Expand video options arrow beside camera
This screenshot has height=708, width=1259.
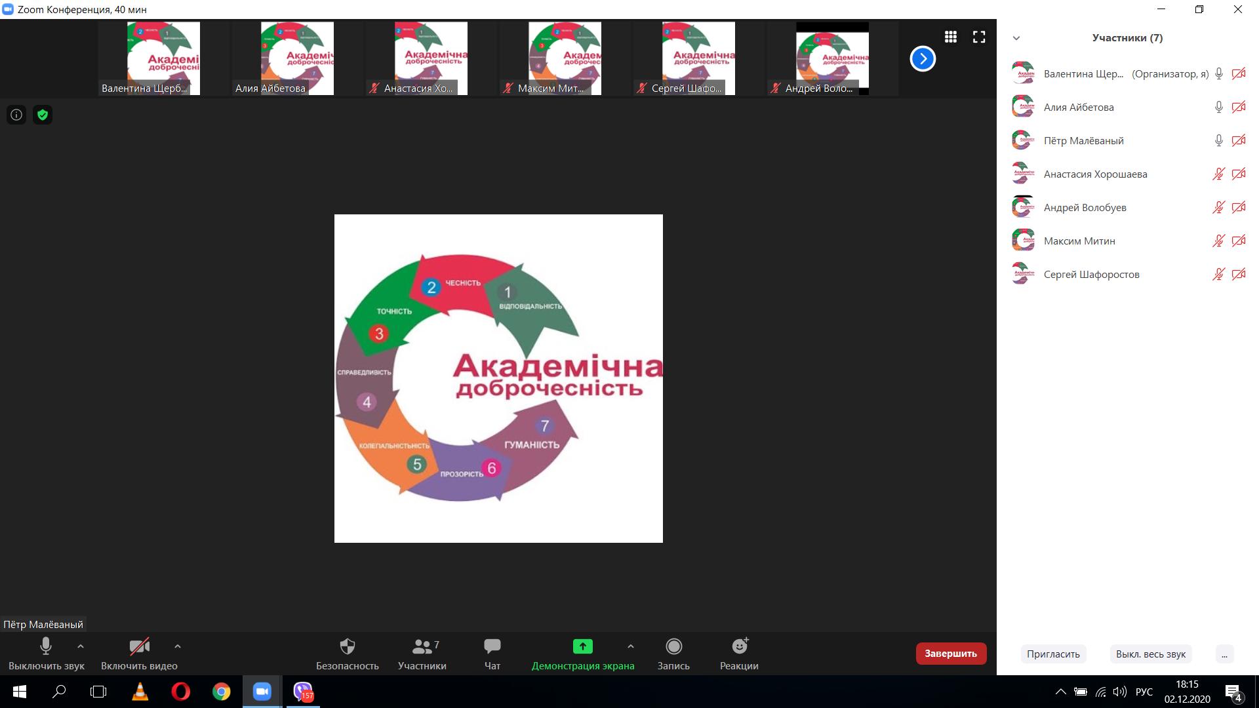(177, 646)
